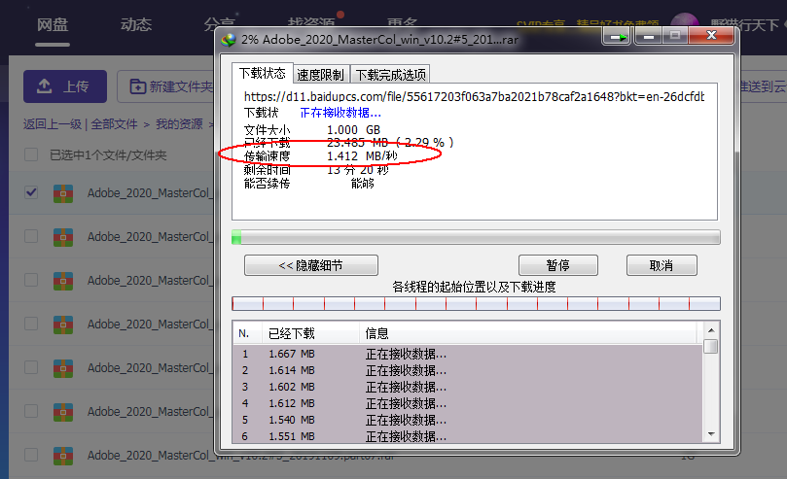Click the 暂停 button
Viewport: 787px width, 479px height.
tap(557, 265)
